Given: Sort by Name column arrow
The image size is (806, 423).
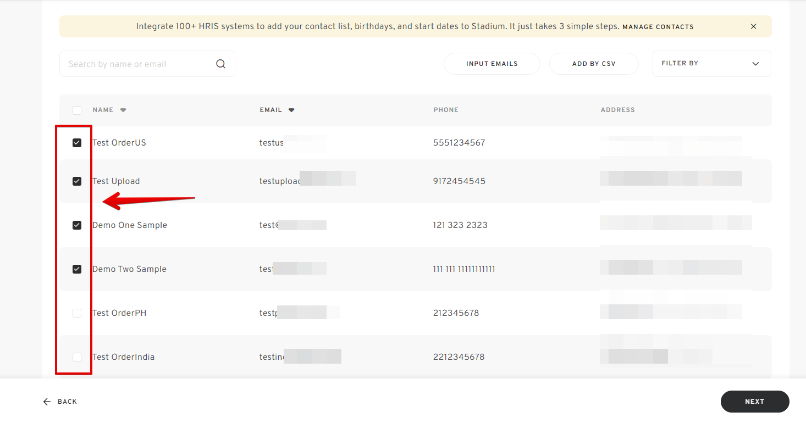Looking at the screenshot, I should tap(123, 110).
